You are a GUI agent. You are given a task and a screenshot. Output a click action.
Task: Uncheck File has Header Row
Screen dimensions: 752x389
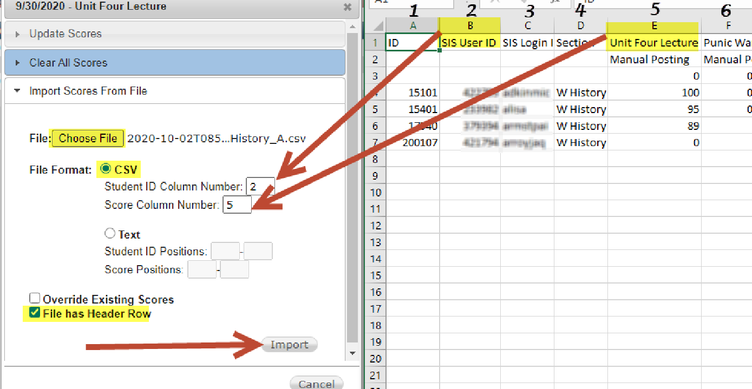tap(35, 313)
